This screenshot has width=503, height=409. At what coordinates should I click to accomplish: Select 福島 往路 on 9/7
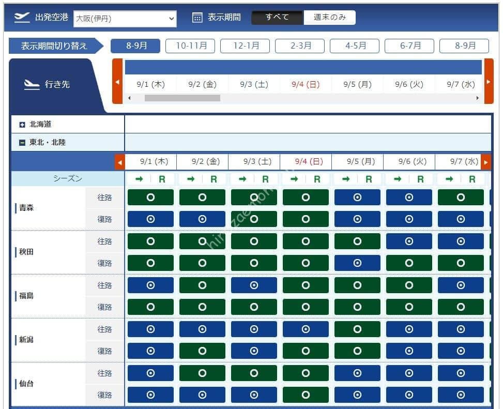tap(461, 285)
